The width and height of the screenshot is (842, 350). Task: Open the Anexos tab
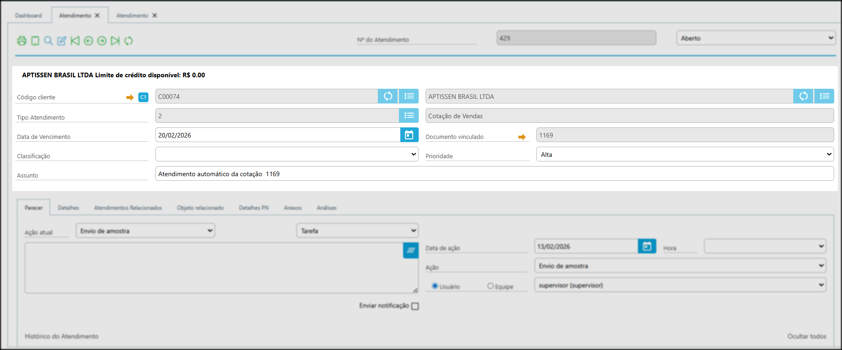click(x=293, y=208)
